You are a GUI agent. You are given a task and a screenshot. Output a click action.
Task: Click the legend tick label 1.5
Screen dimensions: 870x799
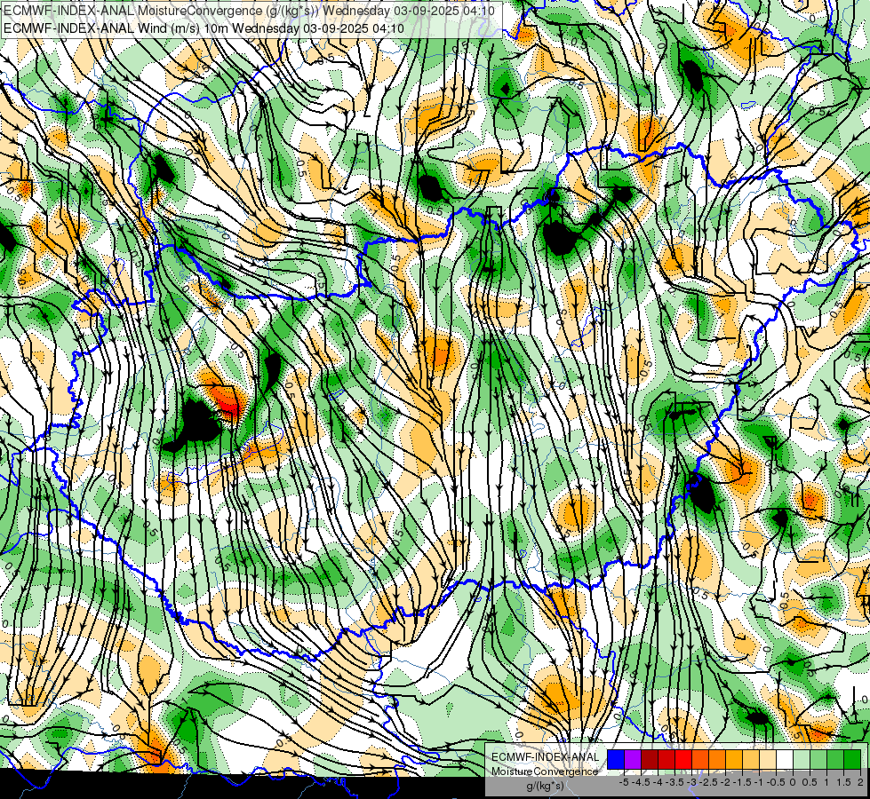click(843, 782)
